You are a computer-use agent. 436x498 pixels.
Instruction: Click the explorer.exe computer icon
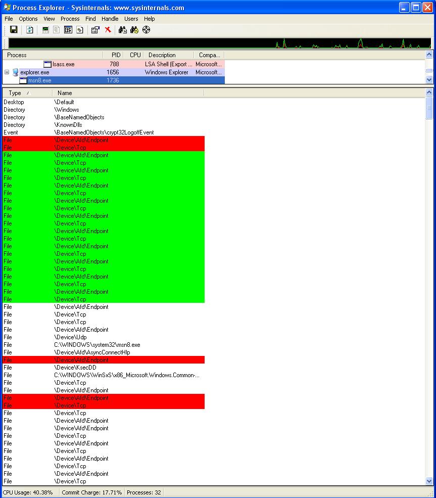15,72
